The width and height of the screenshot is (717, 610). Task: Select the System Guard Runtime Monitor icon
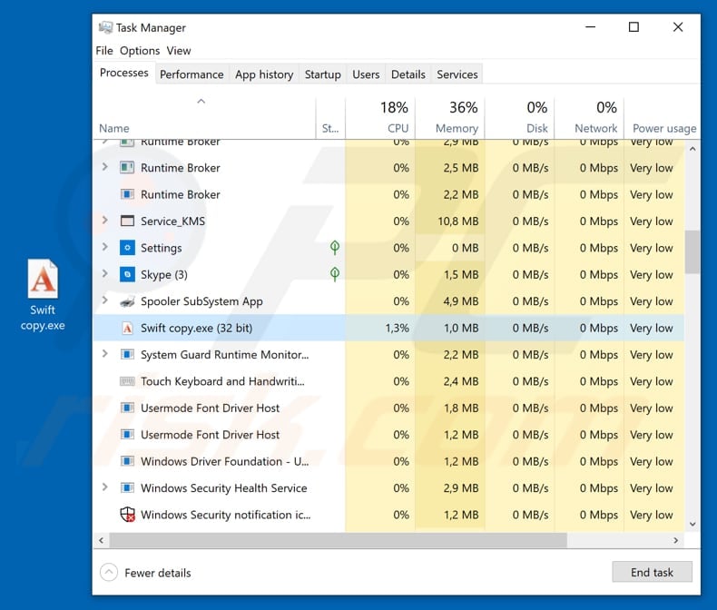point(127,354)
